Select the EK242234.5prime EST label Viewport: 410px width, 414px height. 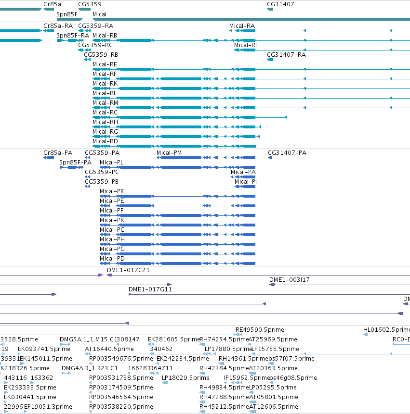tap(183, 359)
